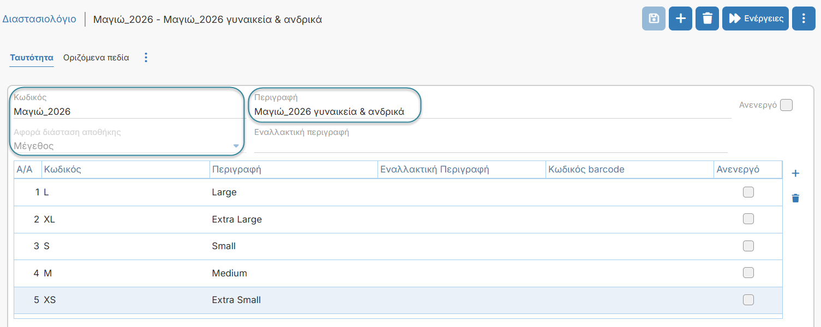Viewport: 821px width, 327px height.
Task: Add new record with plus button
Action: tap(680, 18)
